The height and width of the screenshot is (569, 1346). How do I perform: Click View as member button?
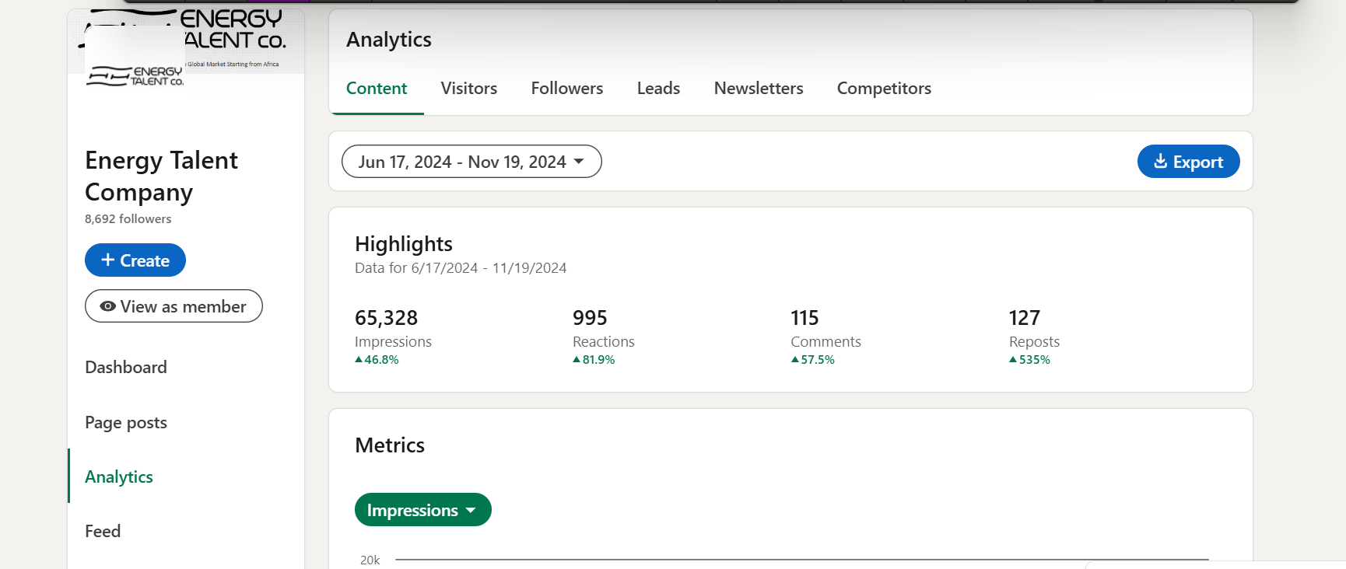(x=174, y=306)
